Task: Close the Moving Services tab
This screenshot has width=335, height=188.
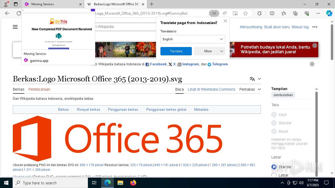Action: (80, 4)
